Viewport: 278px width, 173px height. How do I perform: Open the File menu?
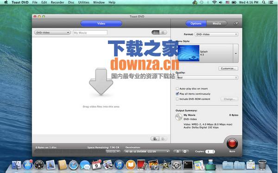pos(35,2)
